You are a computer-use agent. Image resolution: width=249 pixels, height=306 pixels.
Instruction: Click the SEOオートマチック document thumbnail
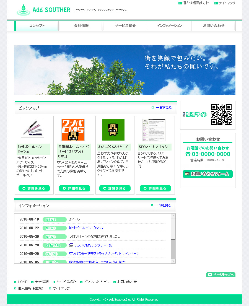coord(154,130)
